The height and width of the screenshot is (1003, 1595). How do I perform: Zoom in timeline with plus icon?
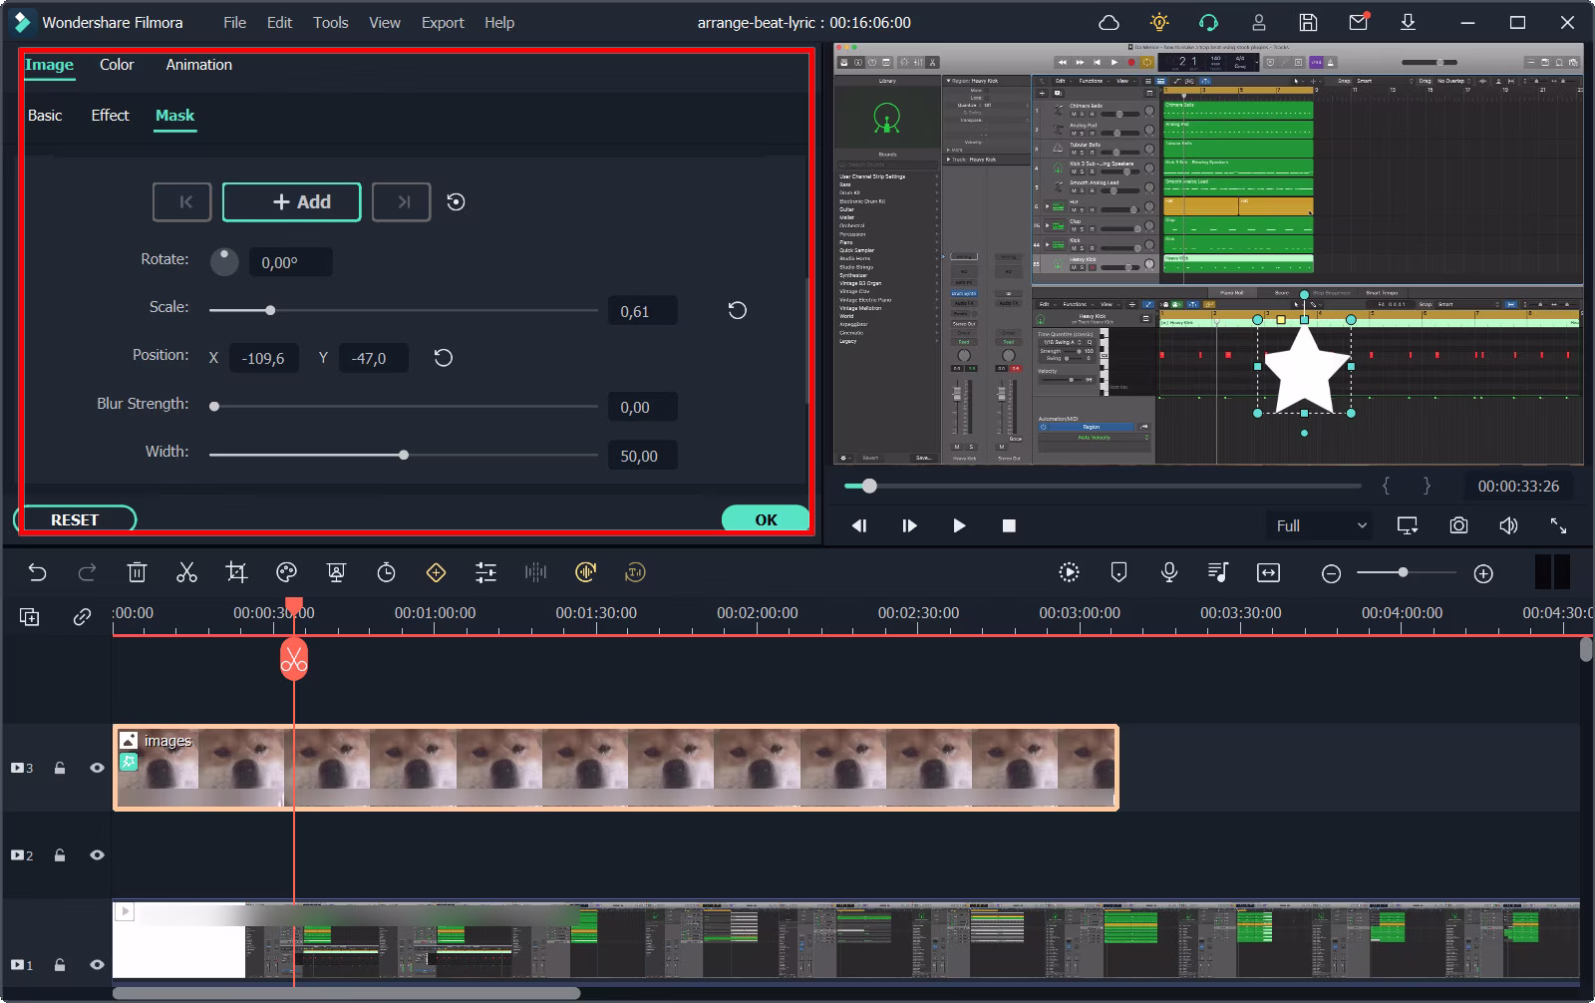tap(1483, 573)
